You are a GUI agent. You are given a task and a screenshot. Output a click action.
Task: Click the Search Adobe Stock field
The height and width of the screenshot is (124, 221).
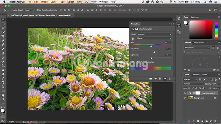[x=201, y=53]
